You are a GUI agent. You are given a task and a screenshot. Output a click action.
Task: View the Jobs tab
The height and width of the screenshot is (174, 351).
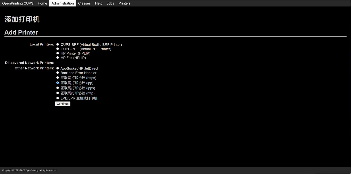click(110, 3)
